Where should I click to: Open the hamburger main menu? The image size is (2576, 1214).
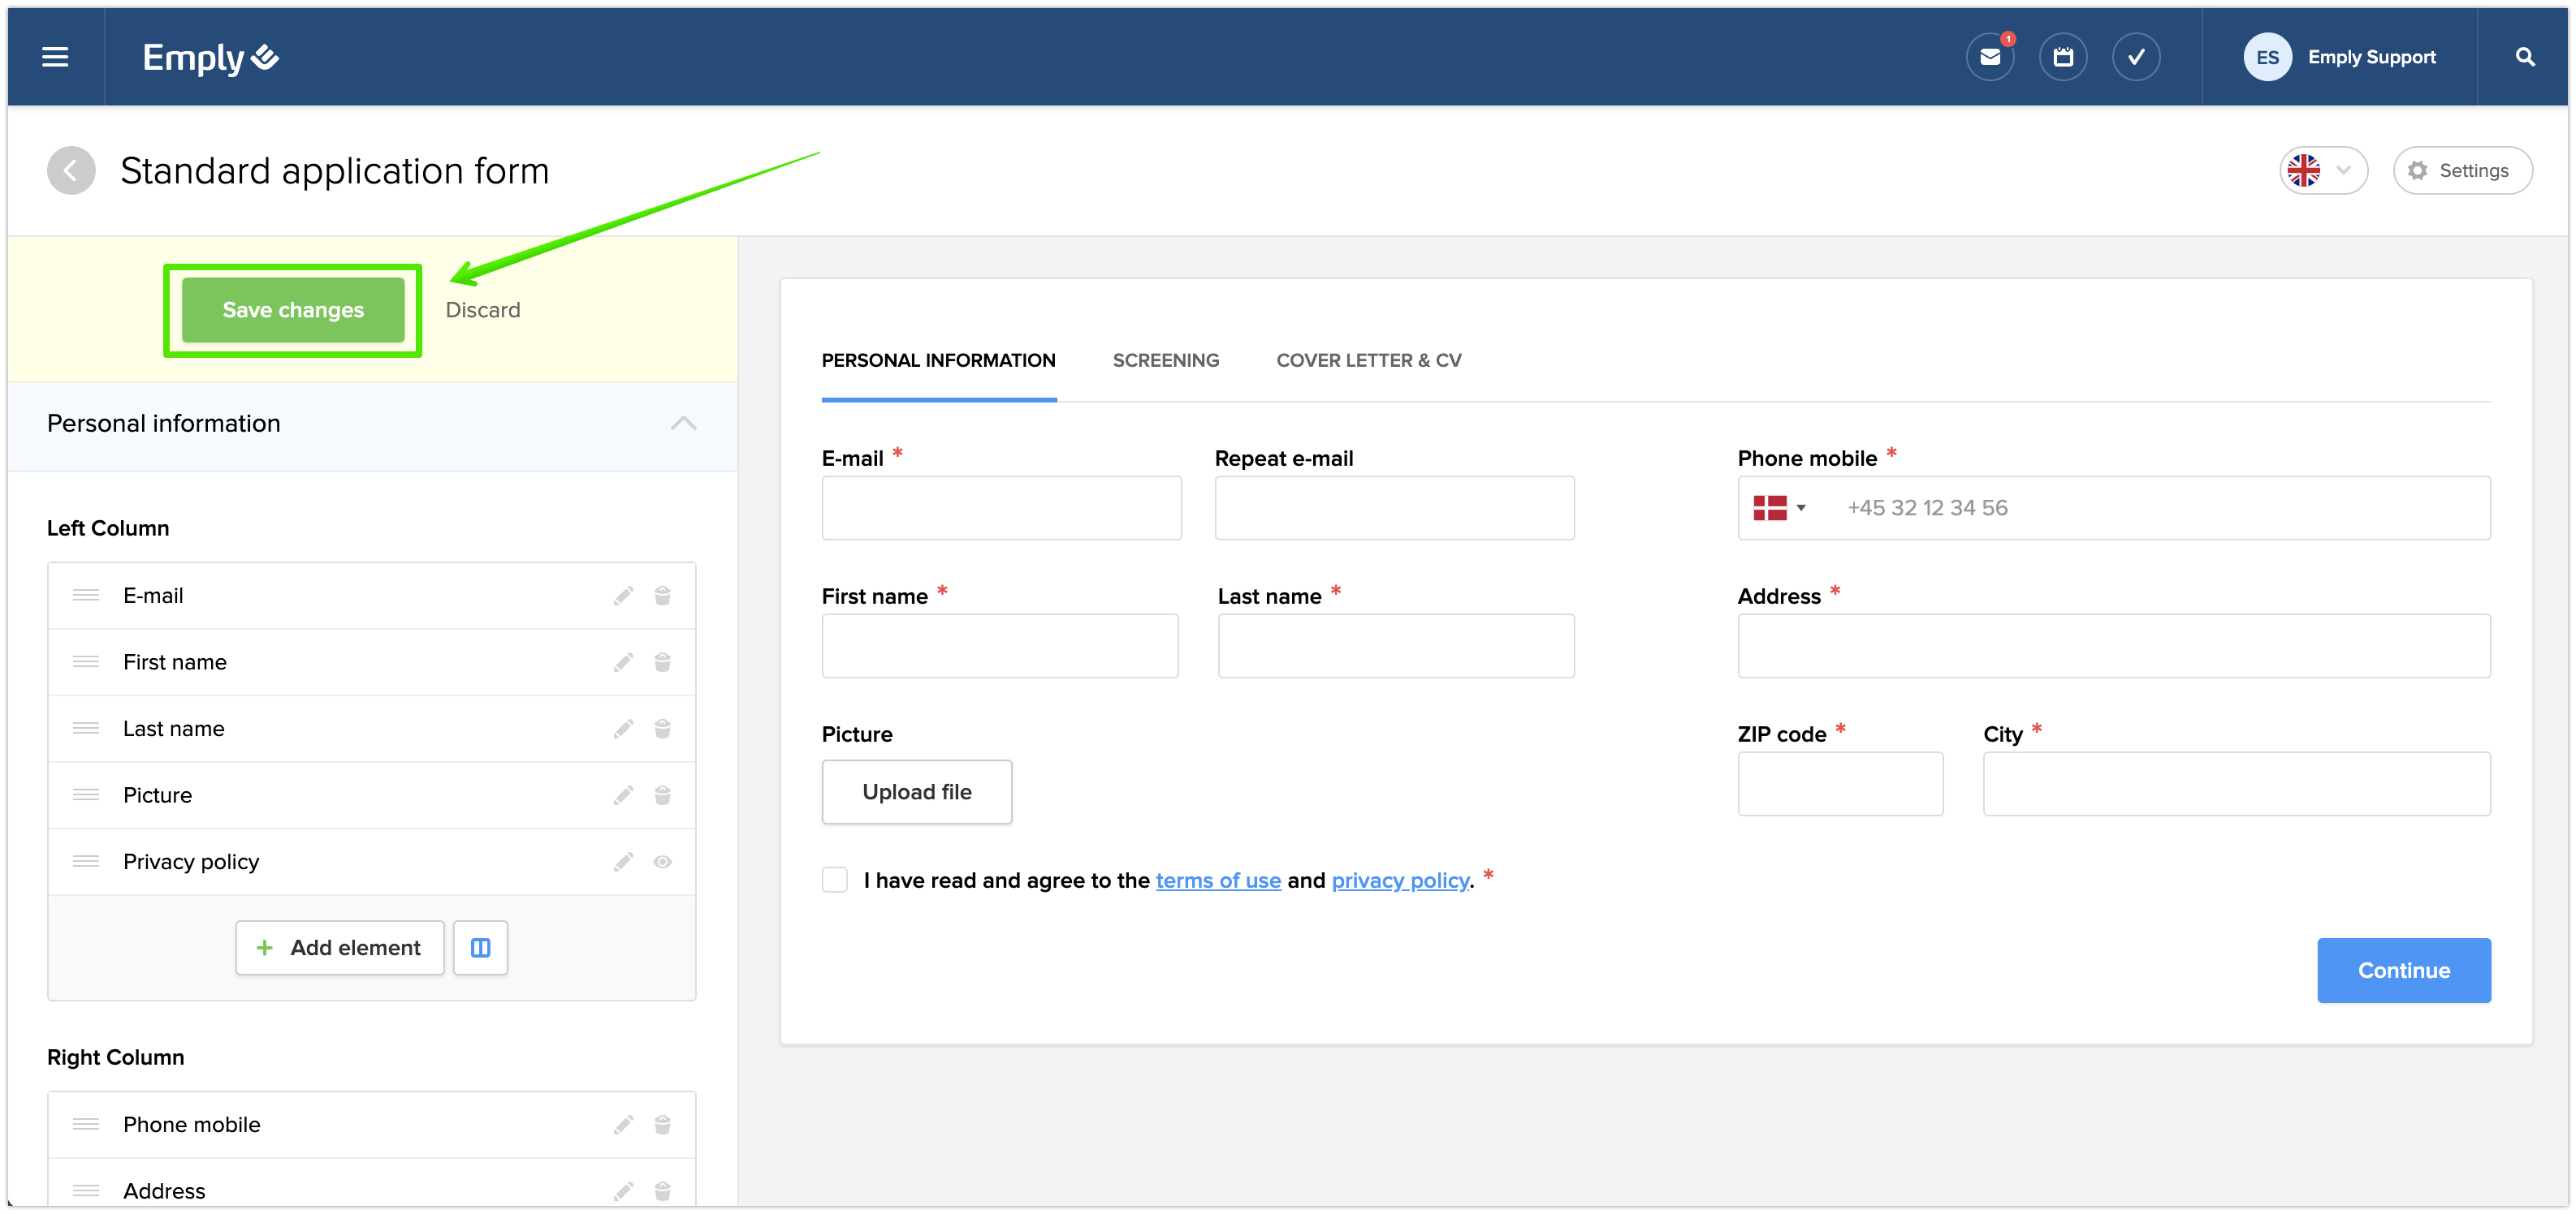(55, 57)
